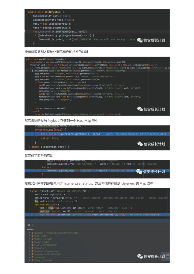The height and width of the screenshot is (274, 194).
Task: Click the "windows/beacon_http/reverse_http" value text
Action: (62, 233)
